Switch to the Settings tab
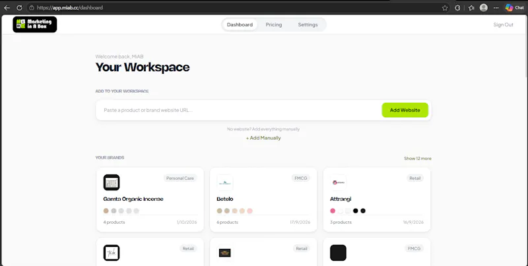The image size is (528, 266). (x=308, y=24)
